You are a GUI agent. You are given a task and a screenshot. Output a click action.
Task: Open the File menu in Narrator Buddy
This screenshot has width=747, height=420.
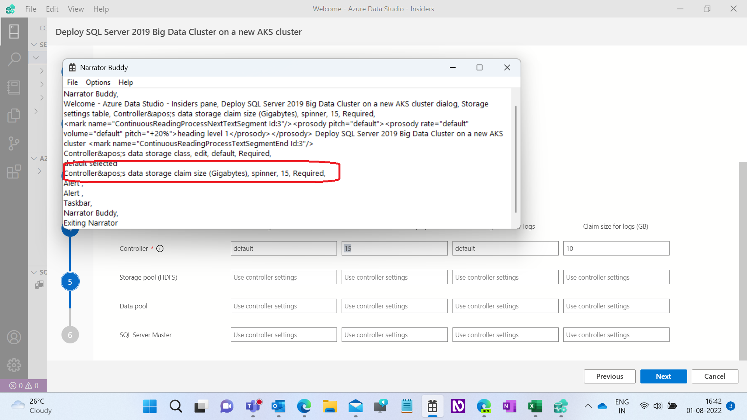72,82
